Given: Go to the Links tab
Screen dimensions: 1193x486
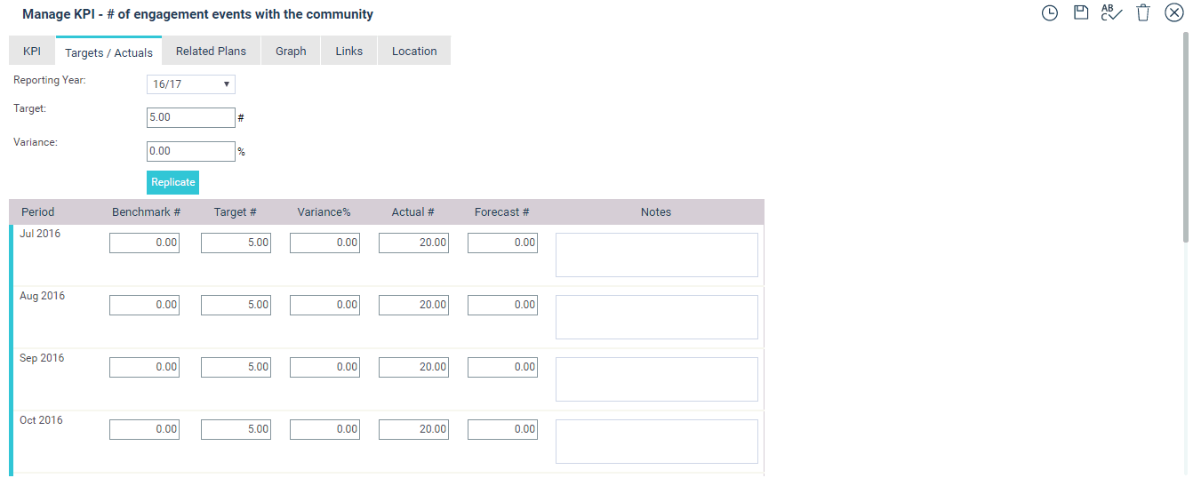Looking at the screenshot, I should click(x=349, y=52).
